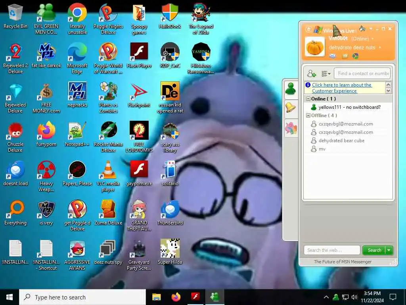
Task: Select the green contacts tab in Messenger sidebar
Action: pyautogui.click(x=291, y=89)
